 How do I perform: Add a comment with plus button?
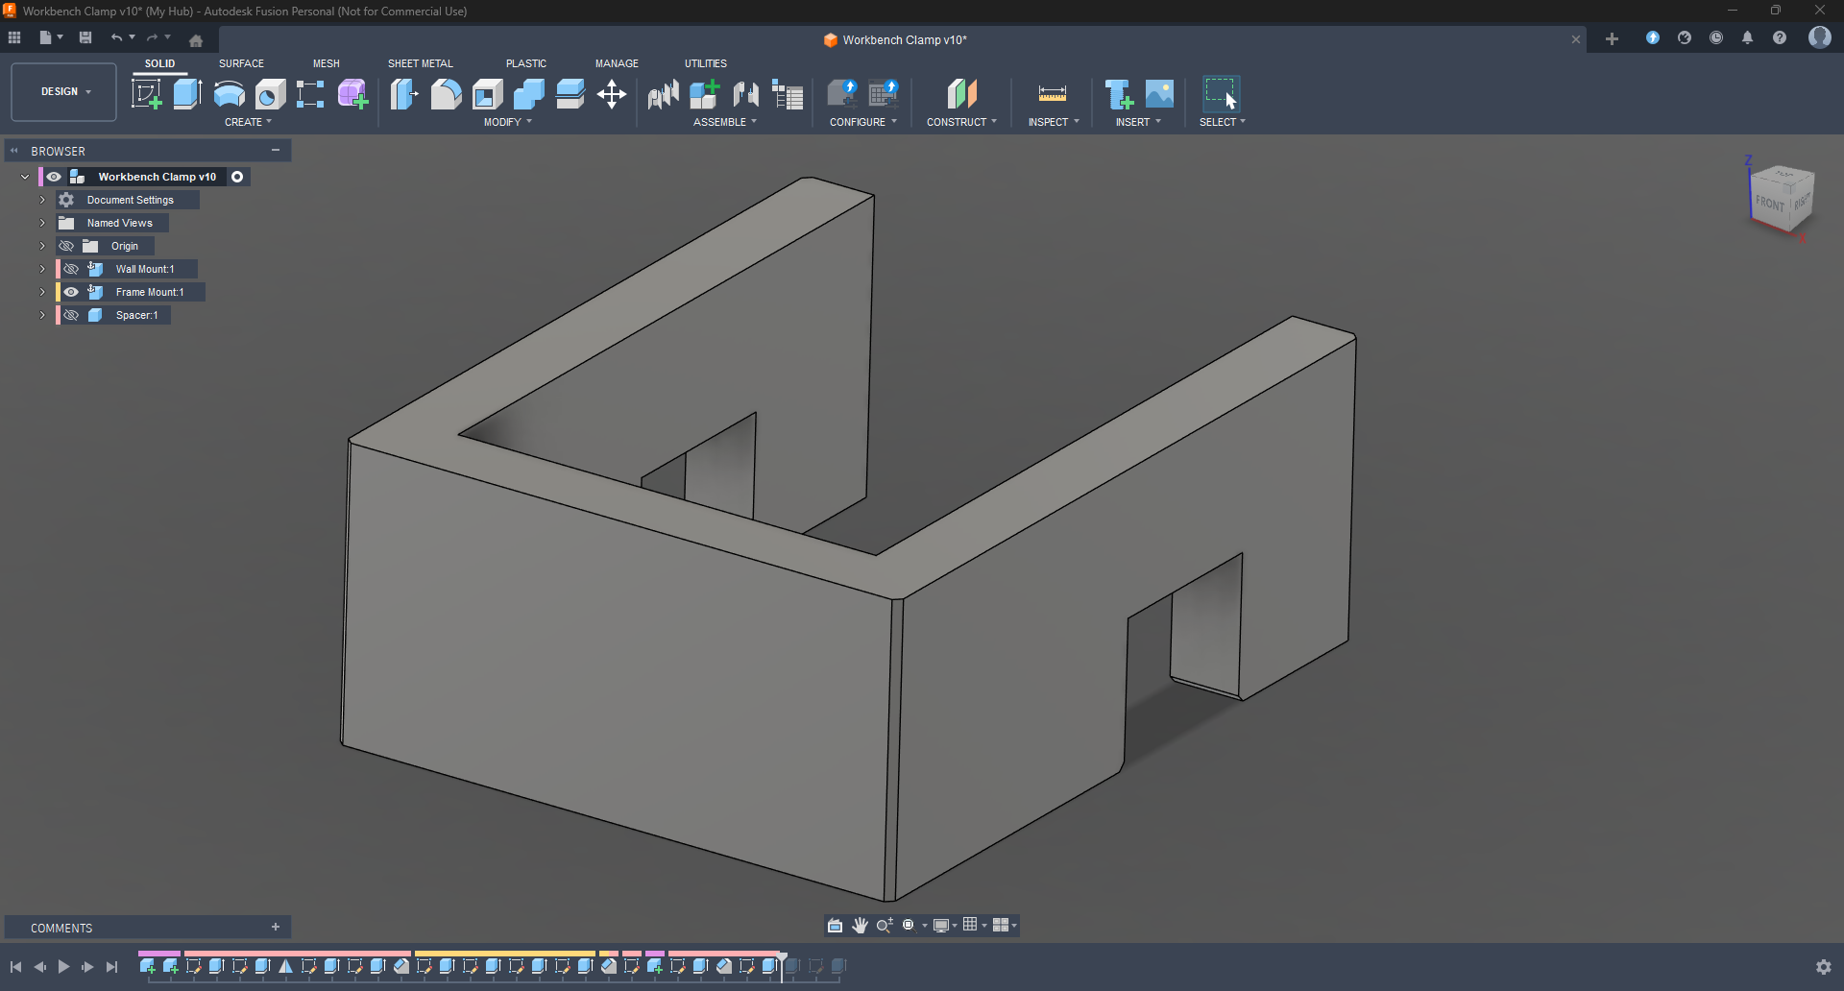[x=276, y=928]
